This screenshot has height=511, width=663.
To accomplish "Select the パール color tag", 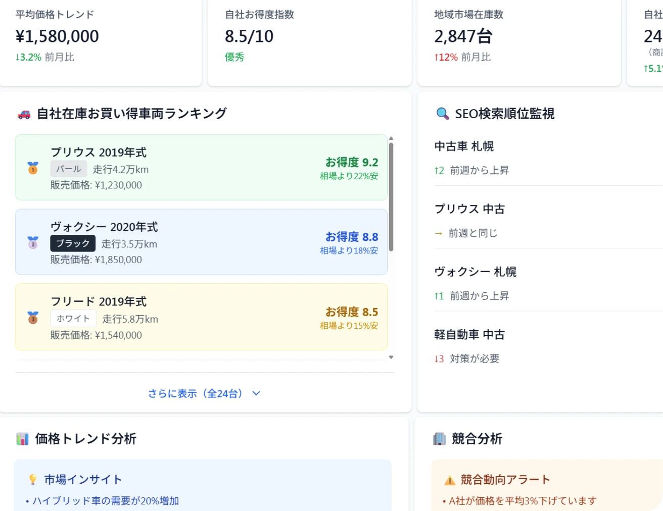I will [x=68, y=169].
